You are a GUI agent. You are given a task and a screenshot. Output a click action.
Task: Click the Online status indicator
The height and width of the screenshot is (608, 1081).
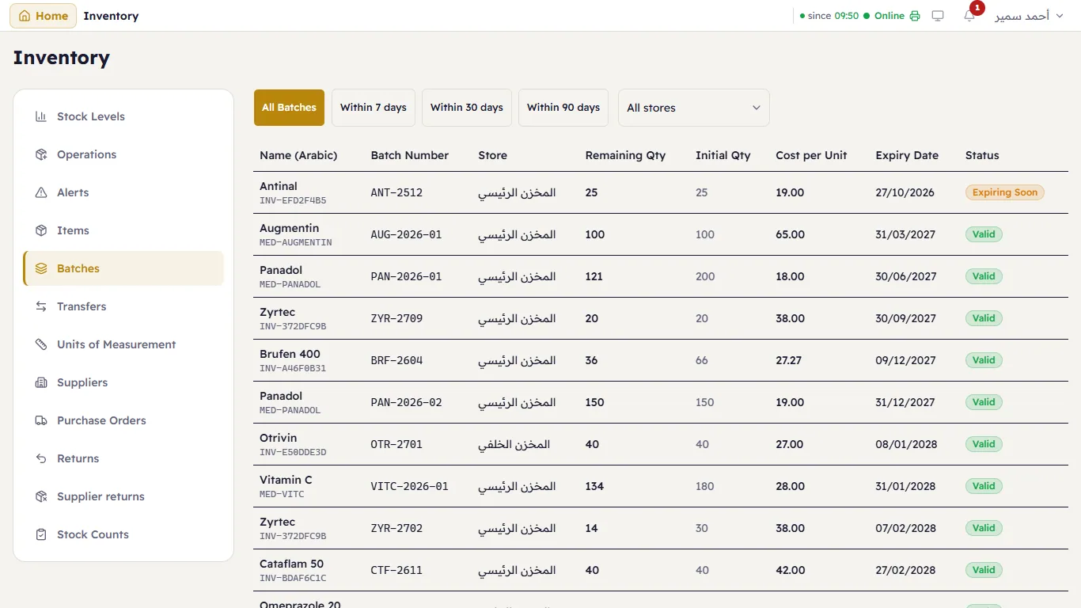[x=884, y=16]
